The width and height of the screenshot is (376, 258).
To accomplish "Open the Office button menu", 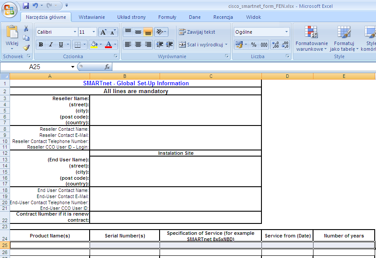I will (x=9, y=10).
